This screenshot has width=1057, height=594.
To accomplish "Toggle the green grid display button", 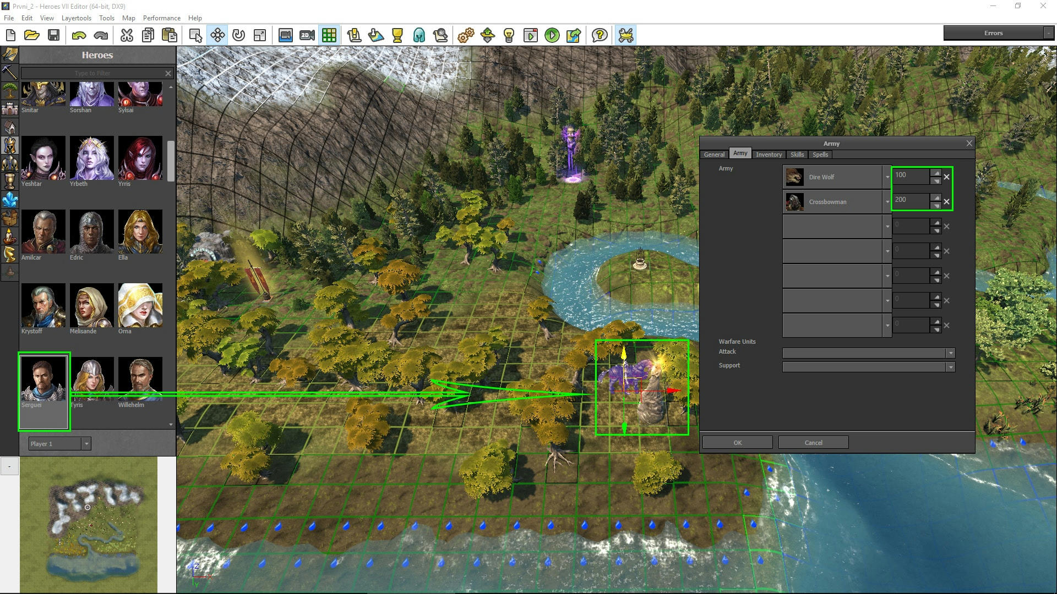I will (329, 35).
